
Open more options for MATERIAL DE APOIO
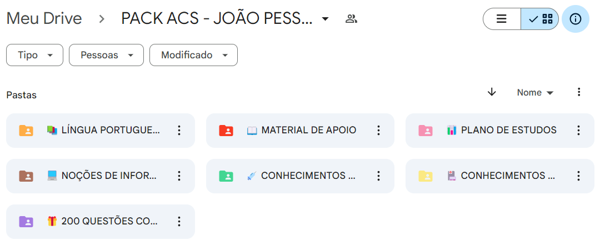click(378, 131)
